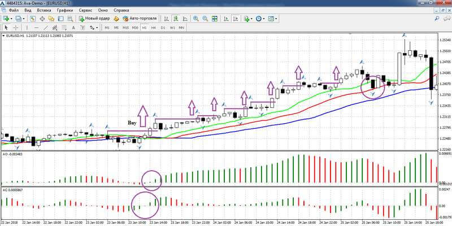Open a new chart window icon
This screenshot has height=226, width=452.
point(6,19)
